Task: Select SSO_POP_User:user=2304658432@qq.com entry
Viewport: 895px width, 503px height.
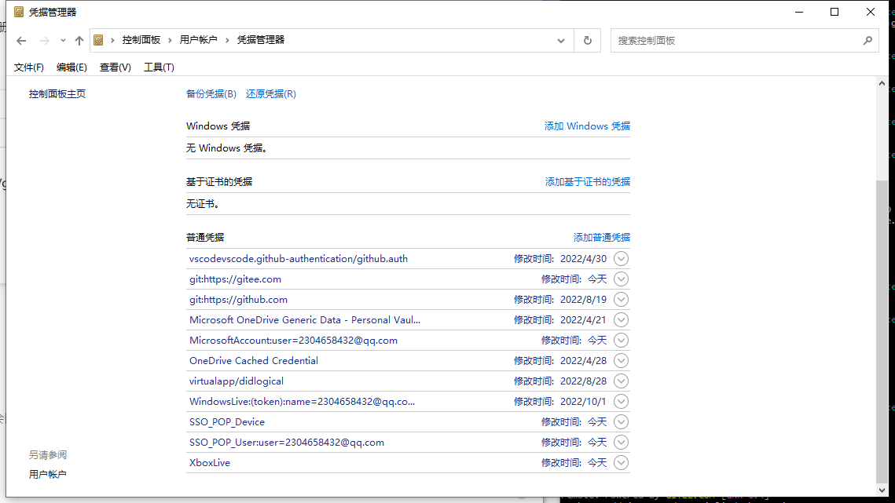Action: 287,443
